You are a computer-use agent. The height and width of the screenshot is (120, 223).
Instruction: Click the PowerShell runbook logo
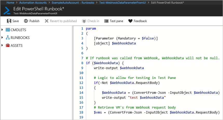click(7, 11)
